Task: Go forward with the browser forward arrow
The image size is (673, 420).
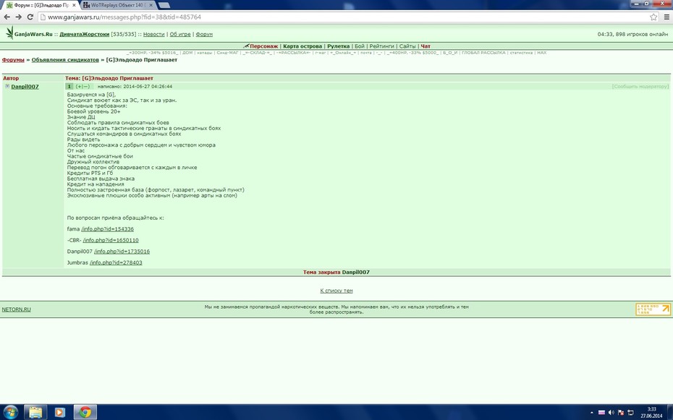Action: (x=19, y=17)
